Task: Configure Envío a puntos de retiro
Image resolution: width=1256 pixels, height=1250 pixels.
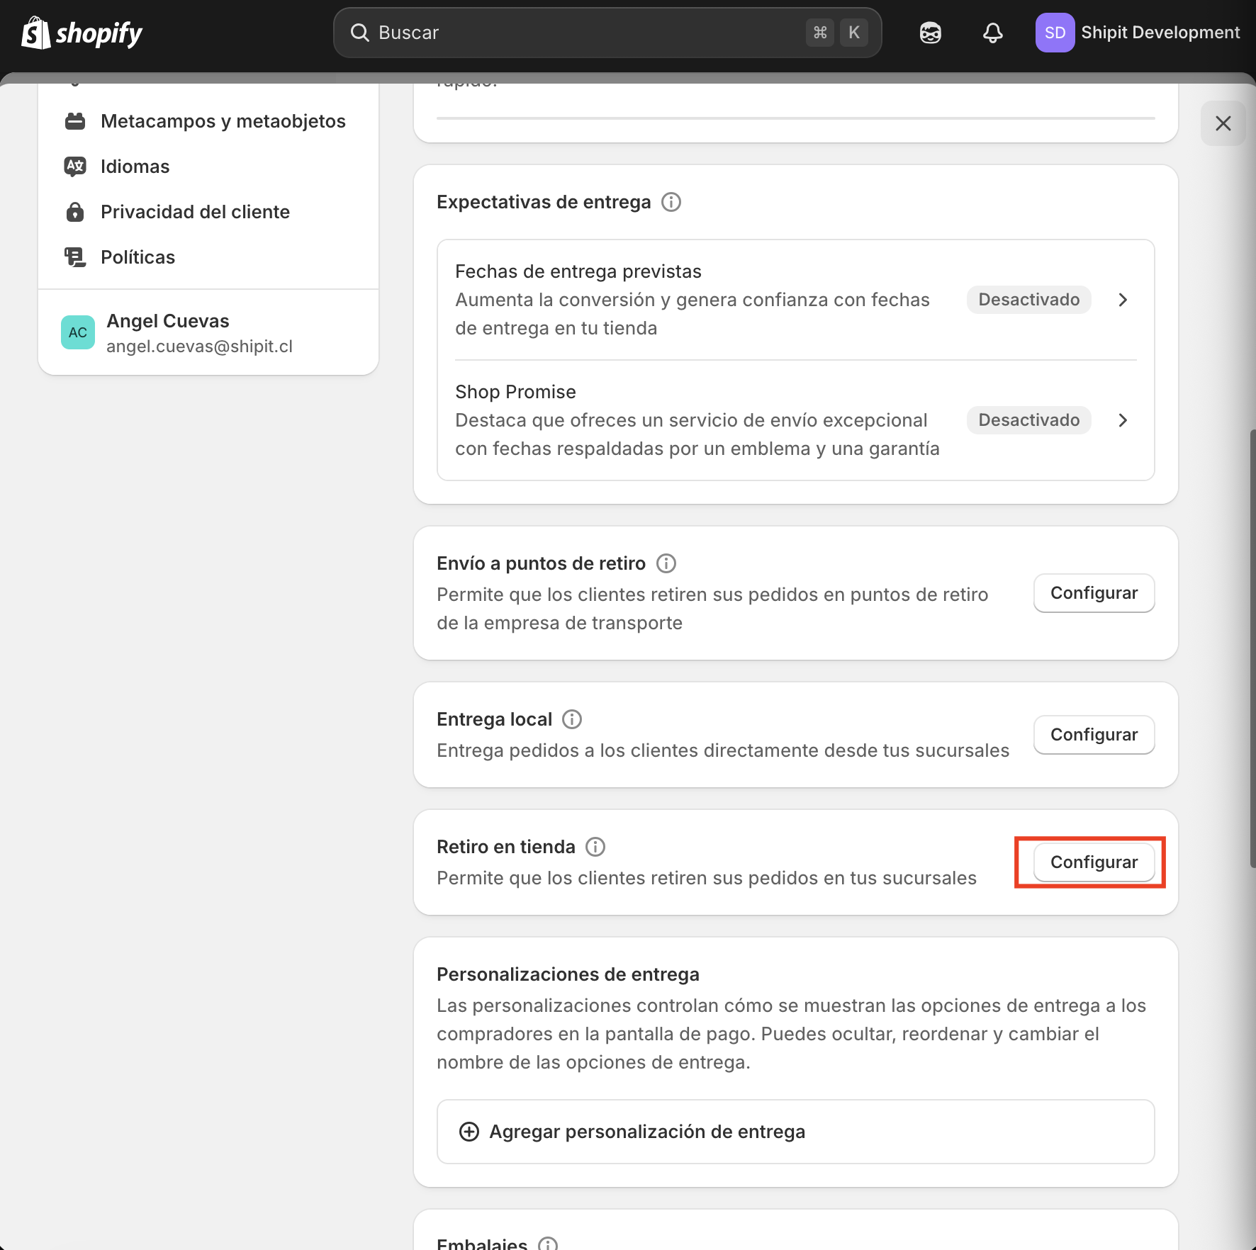Action: [1093, 593]
